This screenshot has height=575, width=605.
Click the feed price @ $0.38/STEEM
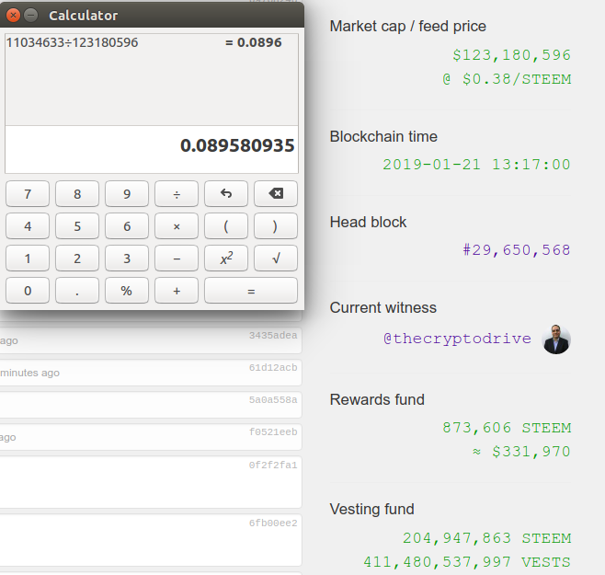pyautogui.click(x=507, y=79)
